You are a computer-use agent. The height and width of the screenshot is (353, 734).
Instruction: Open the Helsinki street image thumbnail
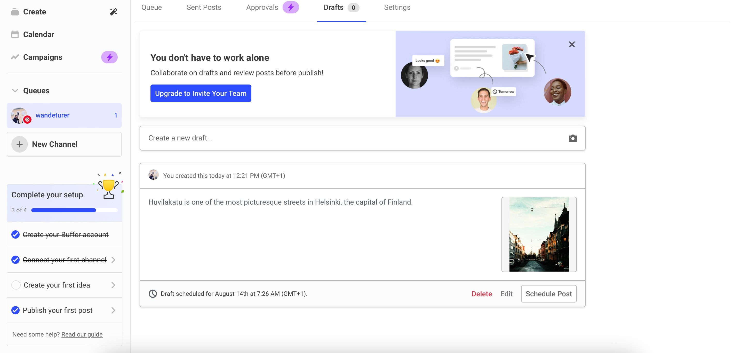coord(539,234)
